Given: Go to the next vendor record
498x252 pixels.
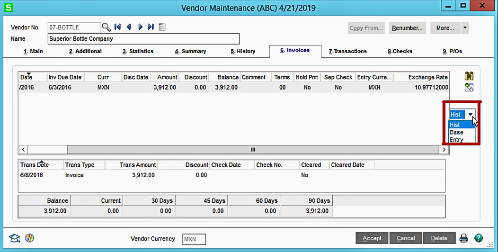Looking at the screenshot, I should 140,27.
